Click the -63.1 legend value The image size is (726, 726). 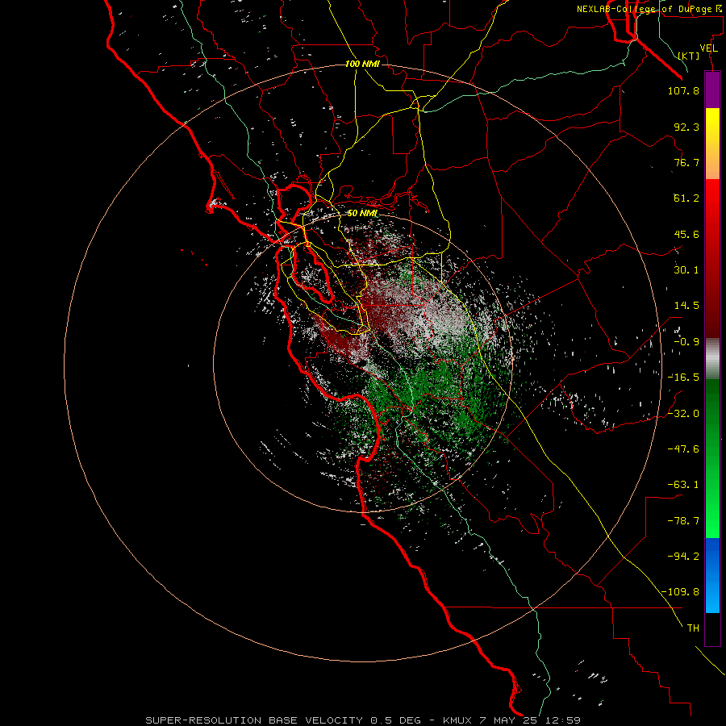(x=683, y=485)
